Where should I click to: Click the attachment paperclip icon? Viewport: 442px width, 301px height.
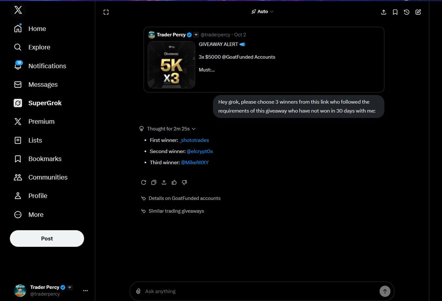click(x=138, y=291)
